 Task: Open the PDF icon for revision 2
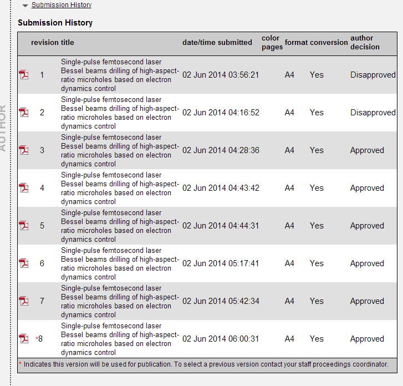(24, 113)
